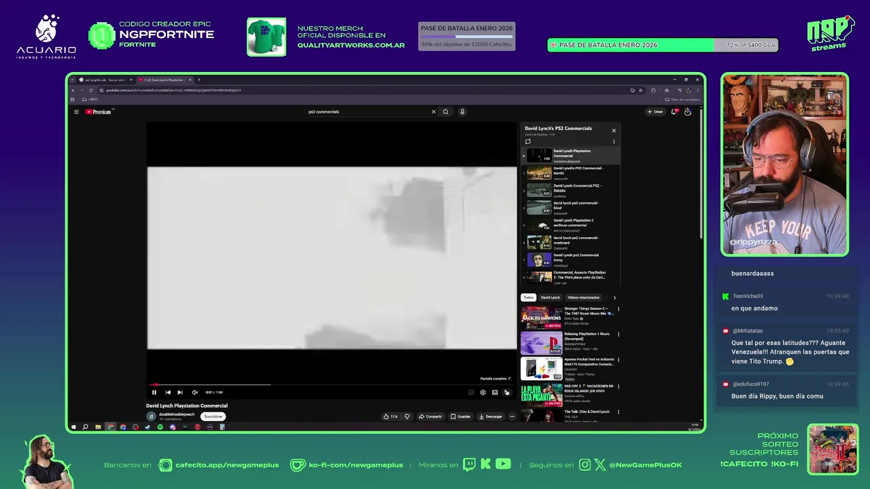Play david lynch ps2 commercial - blind
Viewport: 870px width, 489px height.
point(570,208)
